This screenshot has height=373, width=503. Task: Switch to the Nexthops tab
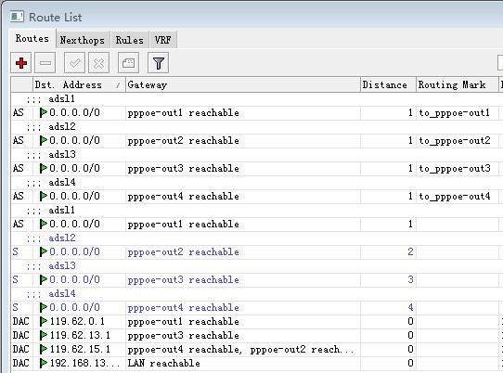point(83,40)
